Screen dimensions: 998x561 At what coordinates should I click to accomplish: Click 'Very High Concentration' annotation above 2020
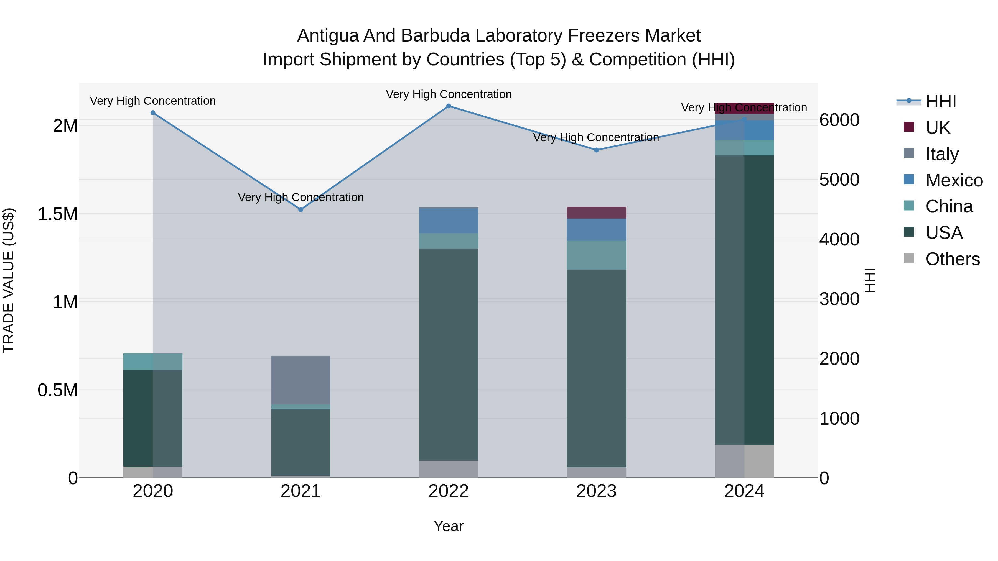153,101
